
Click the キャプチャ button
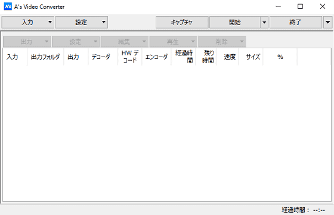click(x=182, y=22)
